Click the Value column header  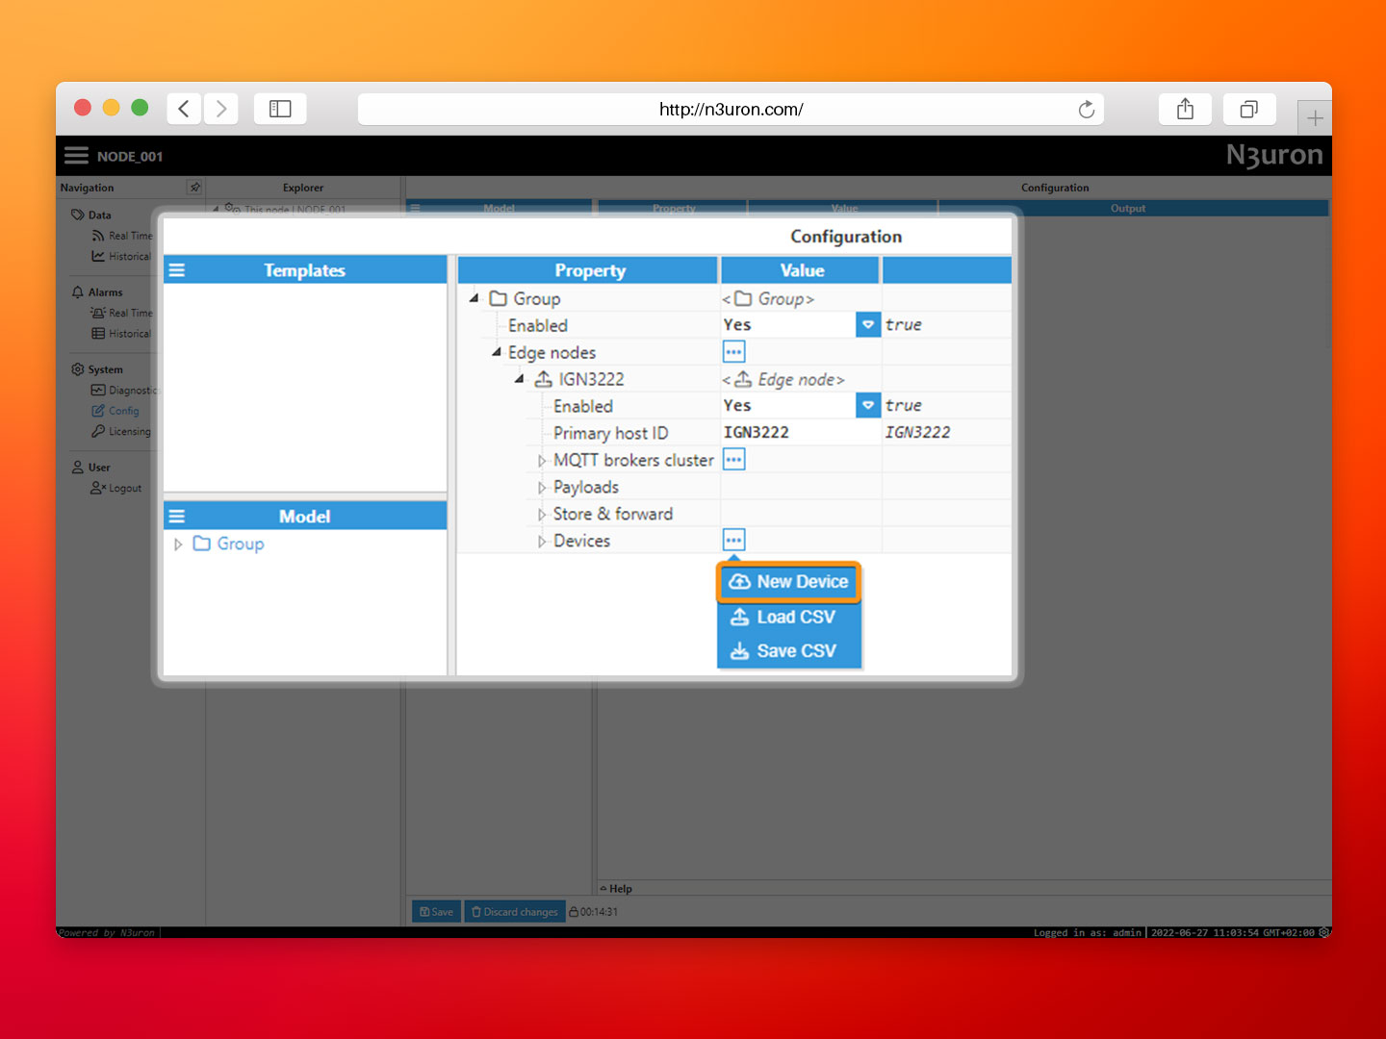tap(801, 271)
